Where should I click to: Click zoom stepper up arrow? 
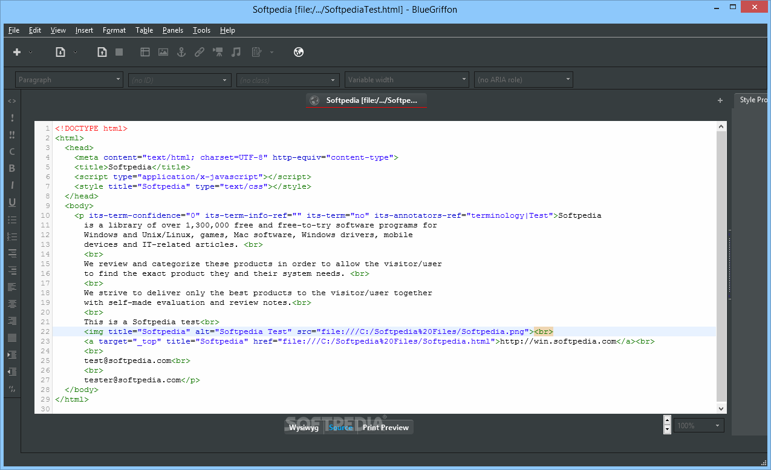[667, 421]
